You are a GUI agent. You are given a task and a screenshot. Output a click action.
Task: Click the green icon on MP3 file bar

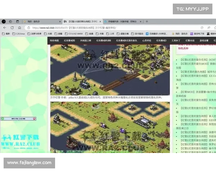tap(3, 118)
